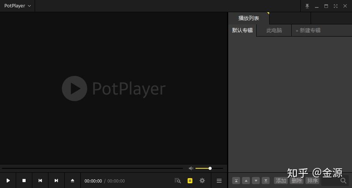Create a new album with 新建专辑

[308, 30]
